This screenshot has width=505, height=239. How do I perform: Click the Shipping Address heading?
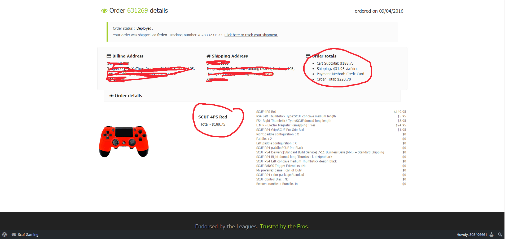[x=230, y=56]
